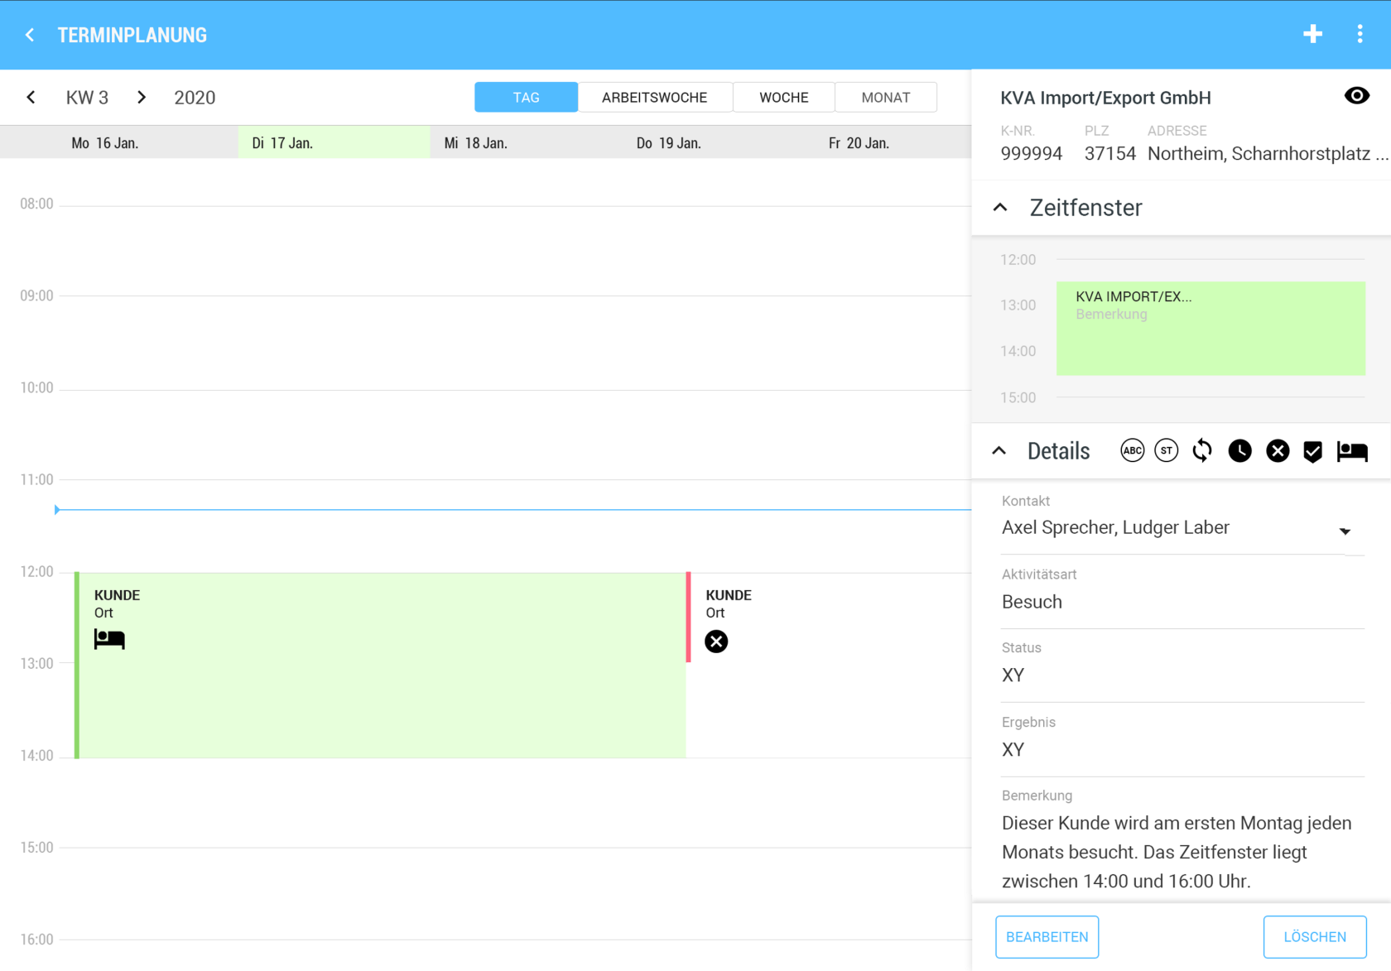Click the bed icon in the green appointment

click(109, 639)
